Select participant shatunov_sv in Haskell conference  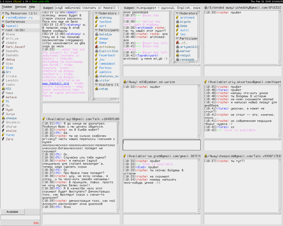click(109, 76)
